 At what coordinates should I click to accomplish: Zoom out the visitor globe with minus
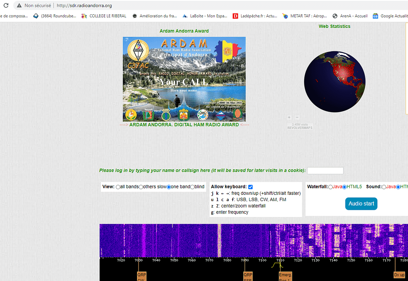[297, 118]
